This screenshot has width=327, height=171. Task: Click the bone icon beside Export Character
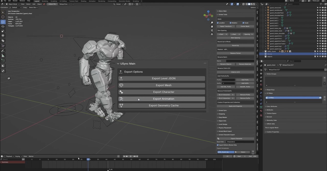point(121,92)
